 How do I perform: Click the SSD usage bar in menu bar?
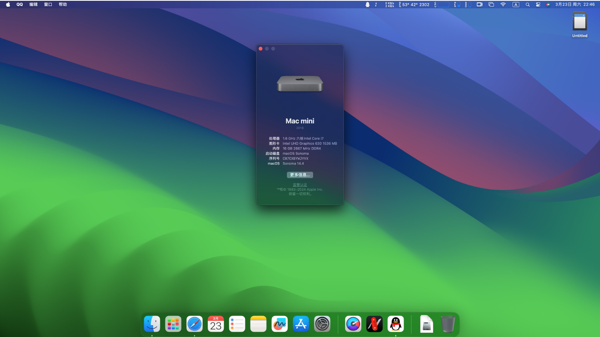tap(468, 4)
